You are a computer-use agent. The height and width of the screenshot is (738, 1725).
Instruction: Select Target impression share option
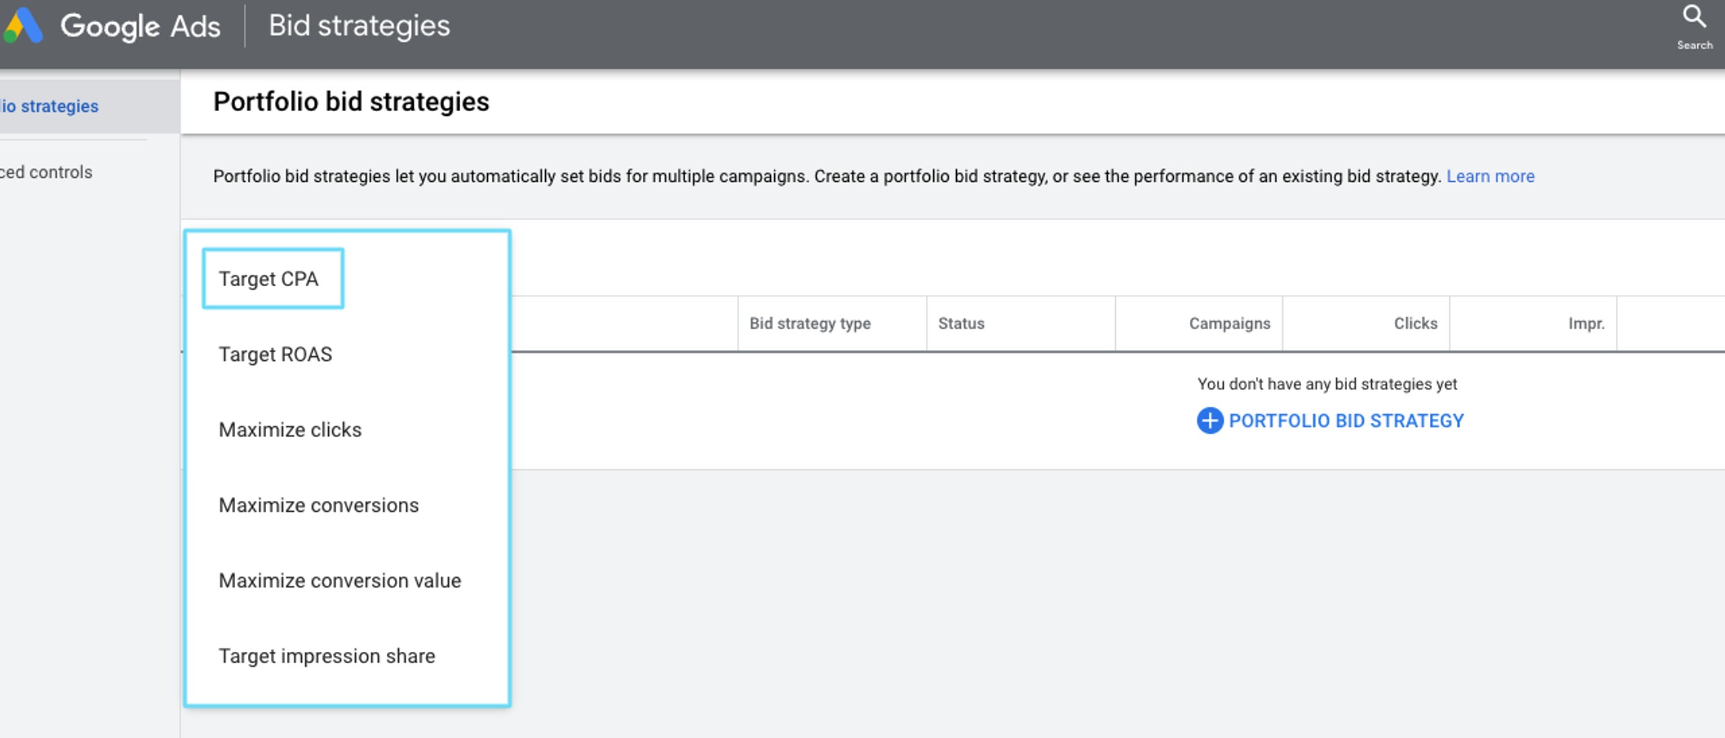(x=327, y=656)
